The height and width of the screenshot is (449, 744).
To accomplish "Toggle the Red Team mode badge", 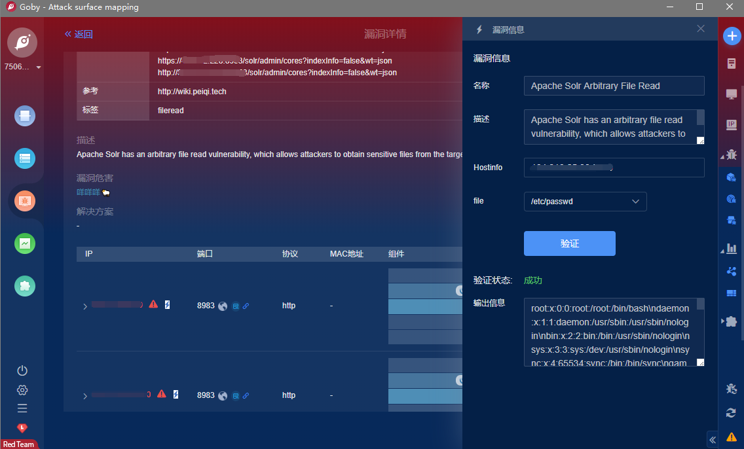I will [18, 444].
